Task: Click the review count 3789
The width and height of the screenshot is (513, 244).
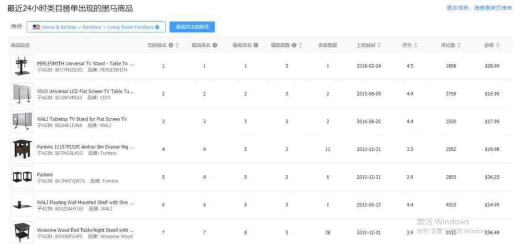Action: (x=450, y=94)
